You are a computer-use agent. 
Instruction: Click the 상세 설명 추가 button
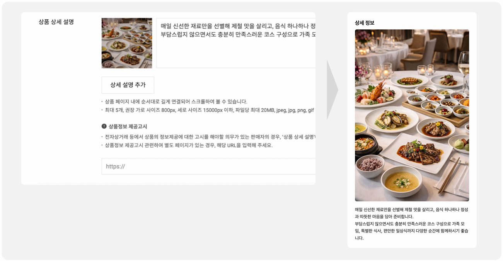(128, 85)
